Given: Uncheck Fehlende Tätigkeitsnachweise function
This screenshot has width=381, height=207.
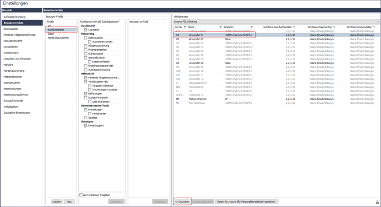Looking at the screenshot, I should pos(85,78).
